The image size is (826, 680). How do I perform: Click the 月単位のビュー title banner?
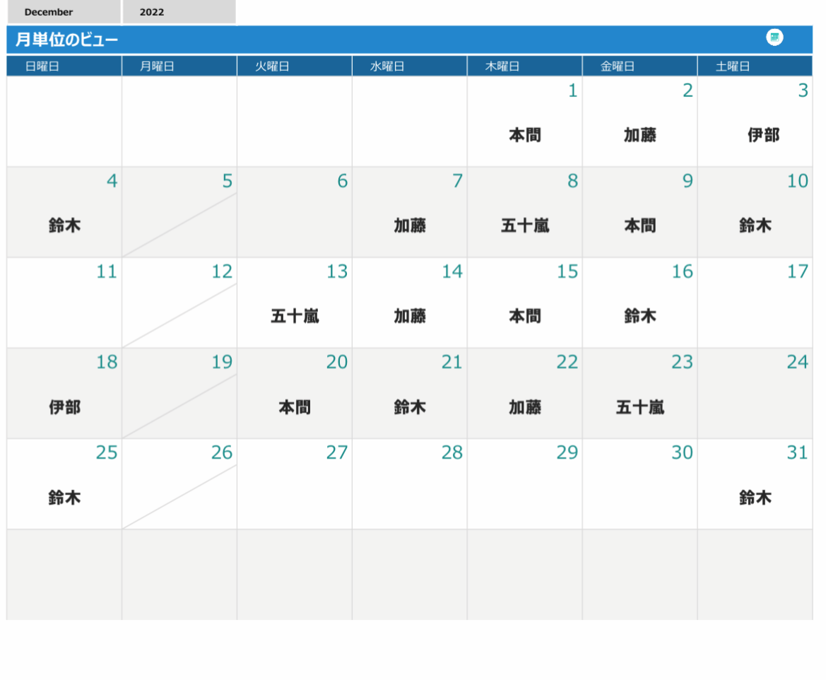pyautogui.click(x=67, y=40)
